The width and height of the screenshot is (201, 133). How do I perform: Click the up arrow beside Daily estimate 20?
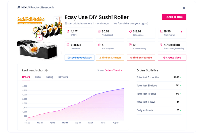click(180, 110)
